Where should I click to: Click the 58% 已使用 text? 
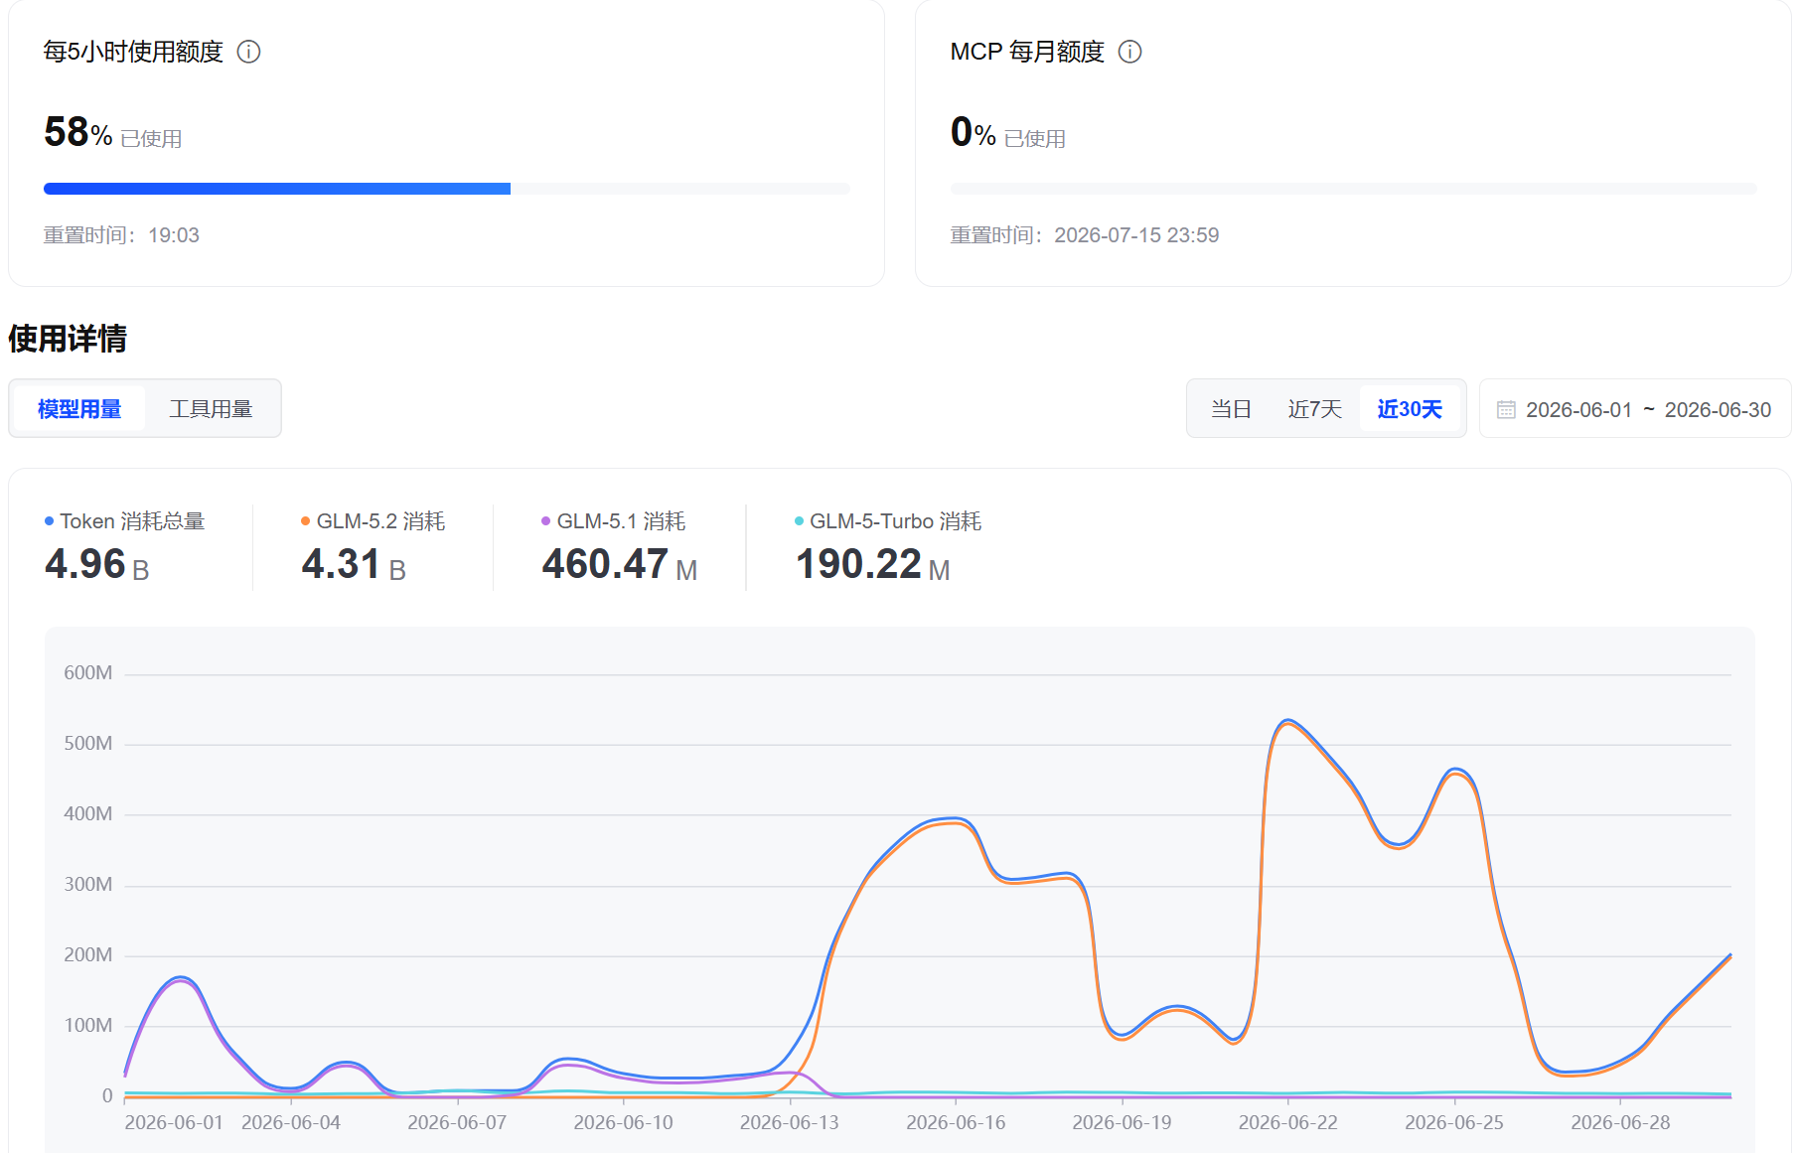tap(112, 133)
